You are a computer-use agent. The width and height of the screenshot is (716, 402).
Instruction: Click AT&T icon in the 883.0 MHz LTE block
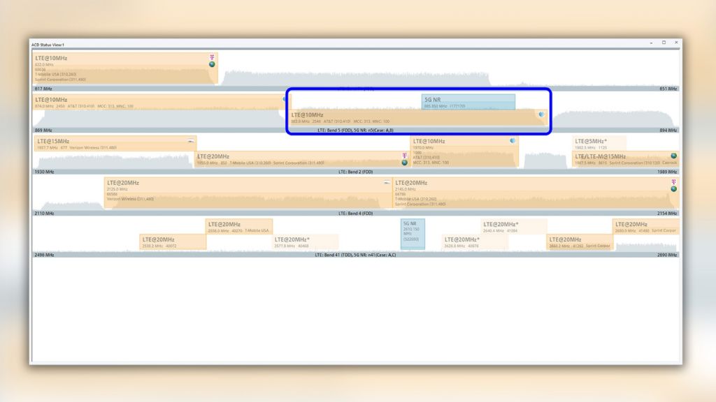pos(540,114)
